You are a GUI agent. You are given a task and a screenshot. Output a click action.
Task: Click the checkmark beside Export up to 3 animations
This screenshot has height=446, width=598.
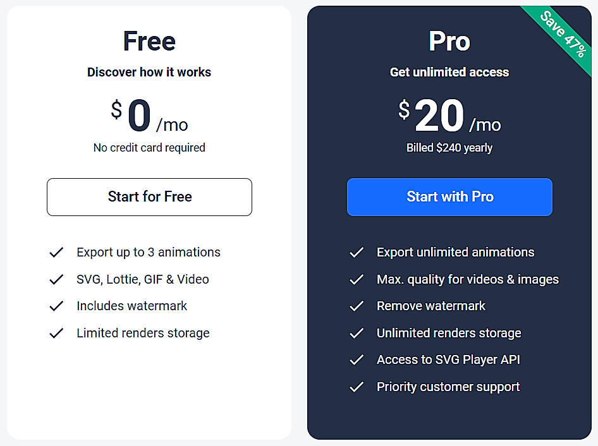pyautogui.click(x=56, y=252)
